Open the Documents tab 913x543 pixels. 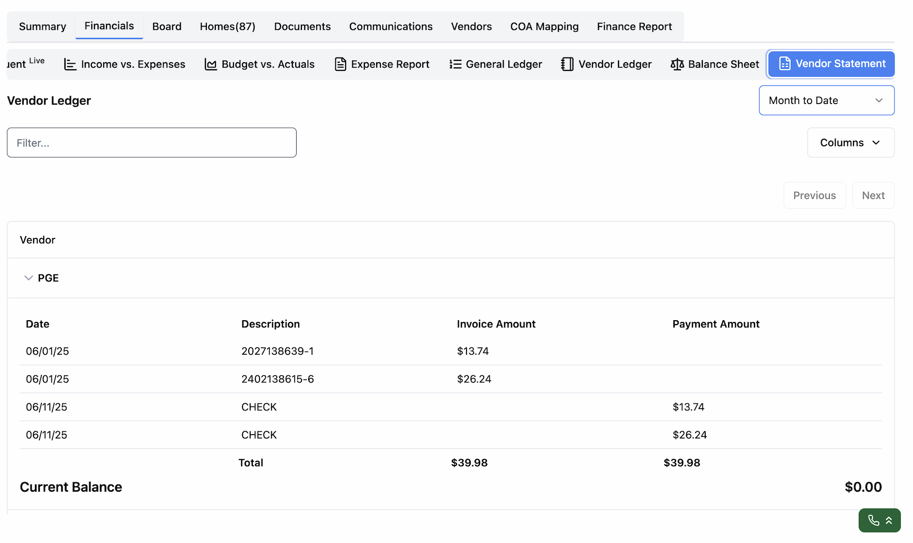(302, 27)
